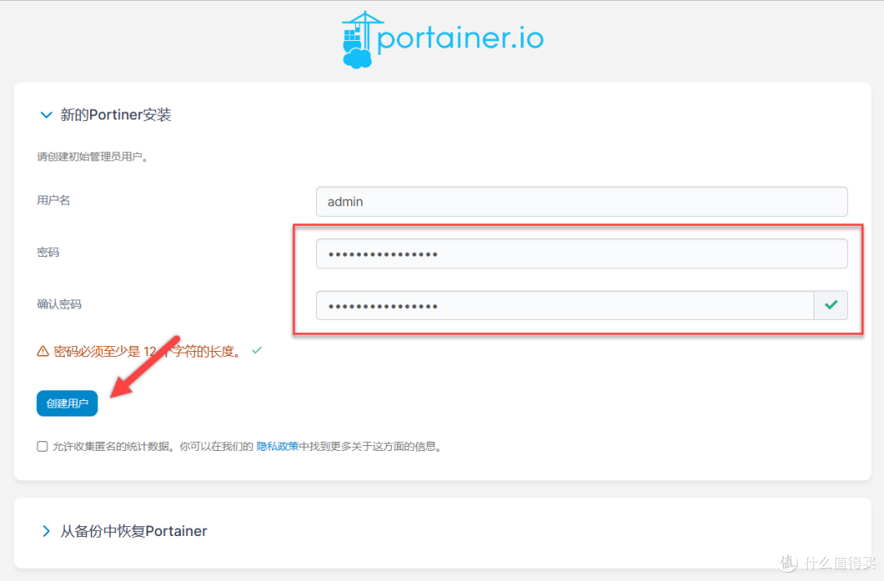Click into the 确认密码 field
This screenshot has height=581, width=884.
(565, 305)
